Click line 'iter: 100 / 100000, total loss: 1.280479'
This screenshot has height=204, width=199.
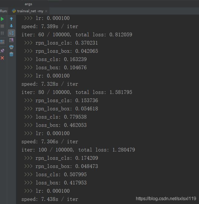pyautogui.click(x=78, y=150)
